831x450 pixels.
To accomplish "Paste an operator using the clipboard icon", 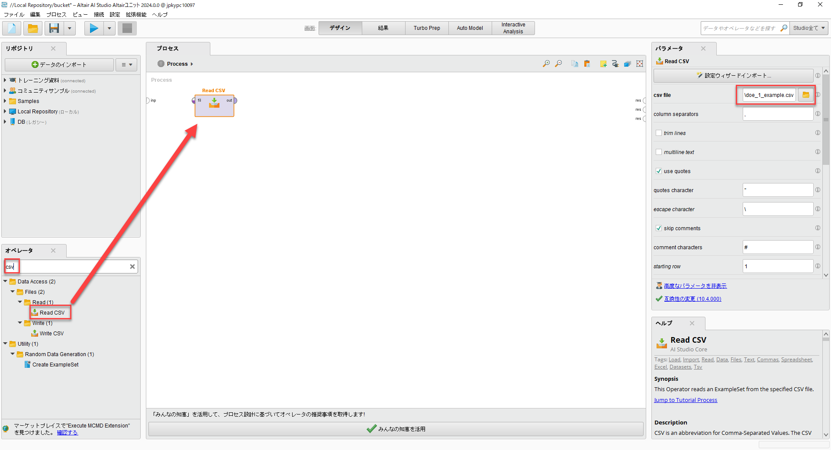I will [x=587, y=64].
